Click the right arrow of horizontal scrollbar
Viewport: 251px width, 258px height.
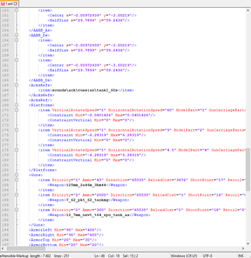243,248
